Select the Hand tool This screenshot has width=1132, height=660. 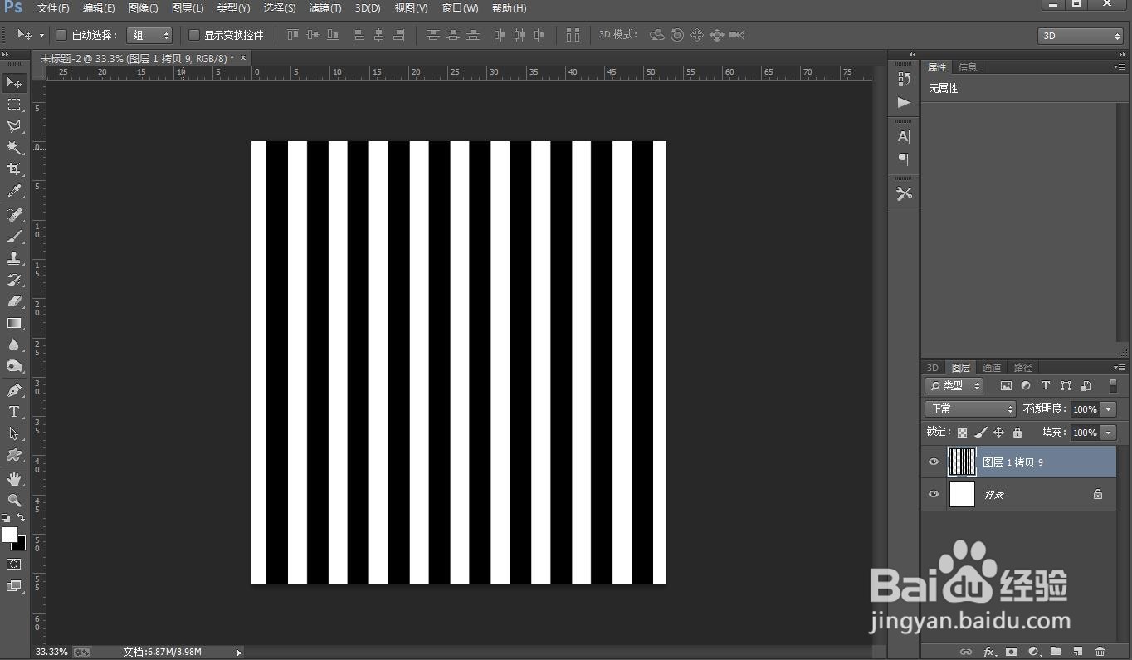14,479
